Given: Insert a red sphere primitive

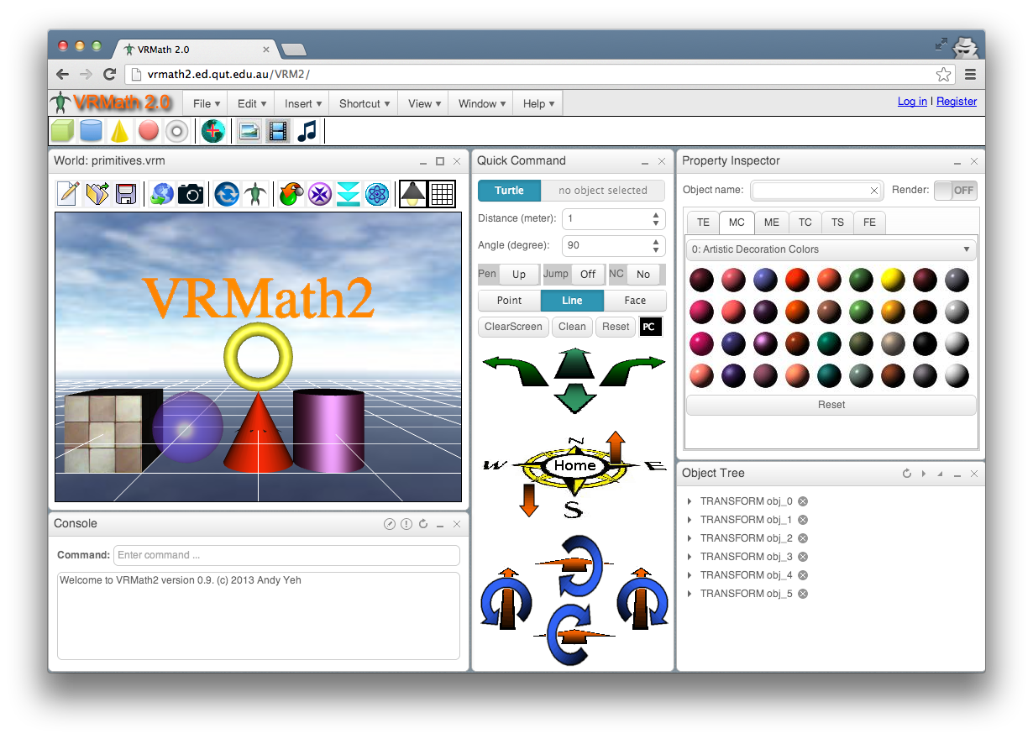Looking at the screenshot, I should coord(147,131).
